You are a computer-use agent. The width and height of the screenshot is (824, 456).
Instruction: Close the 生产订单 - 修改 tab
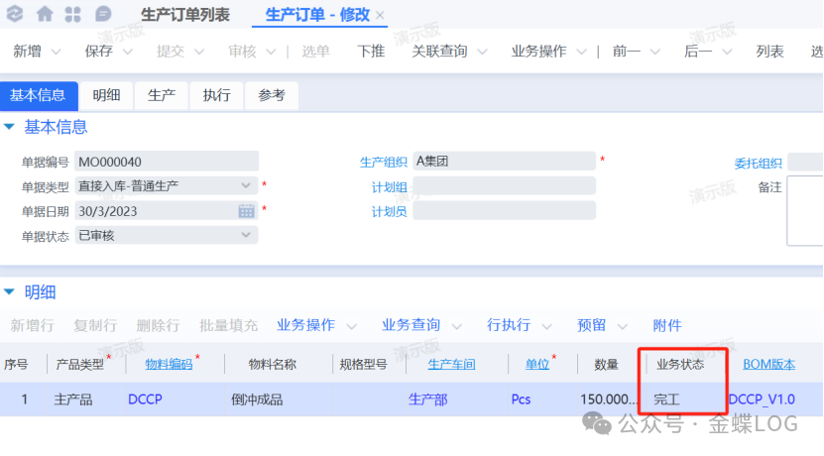[x=381, y=15]
